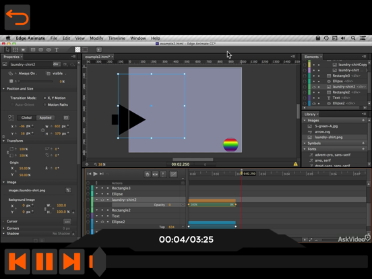Image resolution: width=372 pixels, height=279 pixels.
Task: Click the element name field laundry-shirt2
Action: click(31, 64)
